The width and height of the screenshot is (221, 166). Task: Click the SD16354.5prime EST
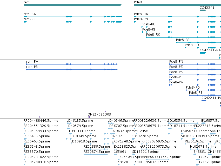tap(184, 123)
